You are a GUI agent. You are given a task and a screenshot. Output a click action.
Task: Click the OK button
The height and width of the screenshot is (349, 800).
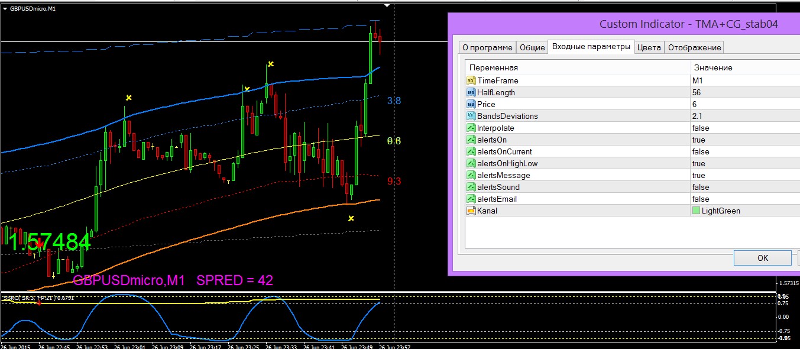pyautogui.click(x=762, y=258)
